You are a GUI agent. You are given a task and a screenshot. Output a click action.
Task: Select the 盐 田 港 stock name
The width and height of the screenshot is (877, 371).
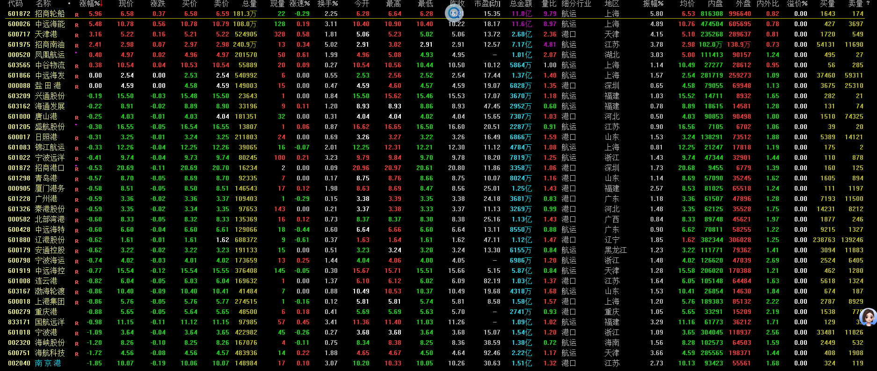(x=48, y=86)
